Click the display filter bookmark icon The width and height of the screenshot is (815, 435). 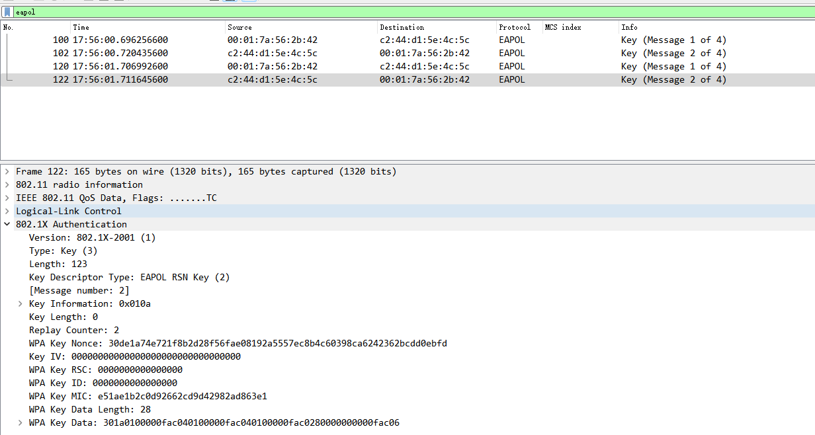(x=7, y=12)
